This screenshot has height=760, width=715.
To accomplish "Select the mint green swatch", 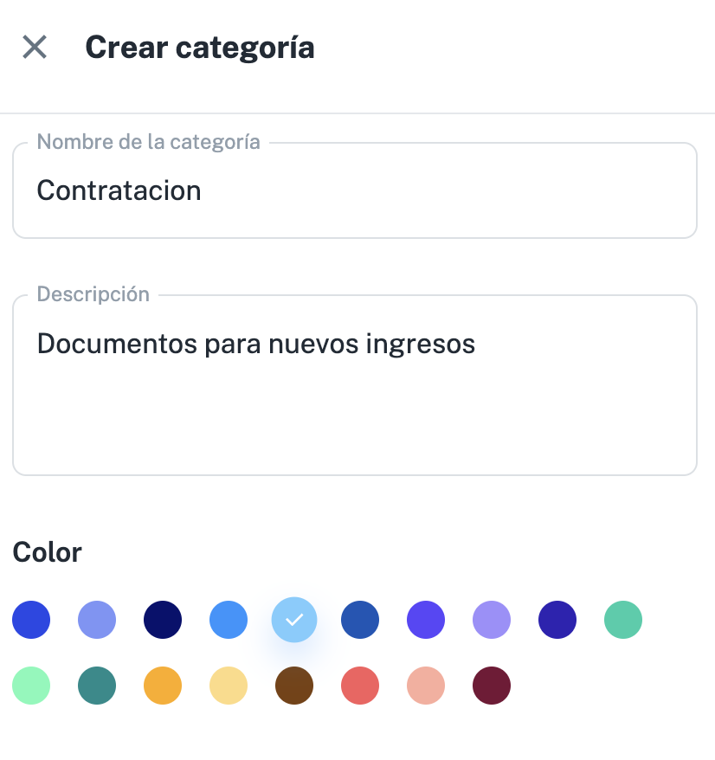I will pyautogui.click(x=31, y=686).
